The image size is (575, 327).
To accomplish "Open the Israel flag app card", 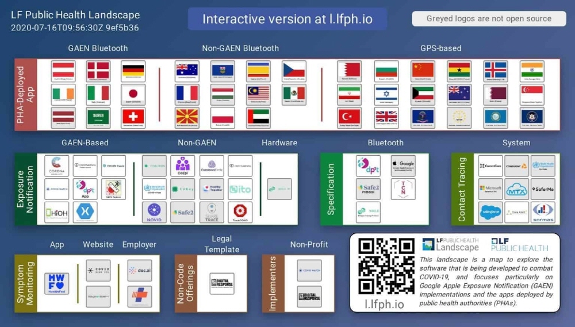I will pos(386,95).
